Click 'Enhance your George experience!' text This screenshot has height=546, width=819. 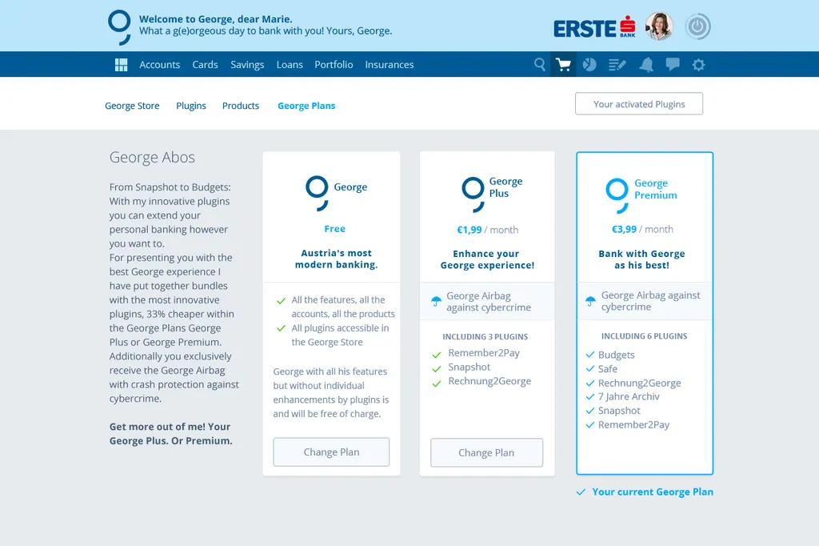point(487,259)
